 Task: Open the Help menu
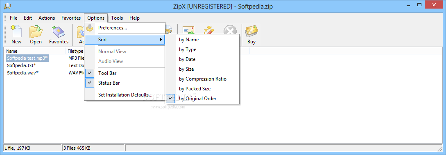point(135,18)
